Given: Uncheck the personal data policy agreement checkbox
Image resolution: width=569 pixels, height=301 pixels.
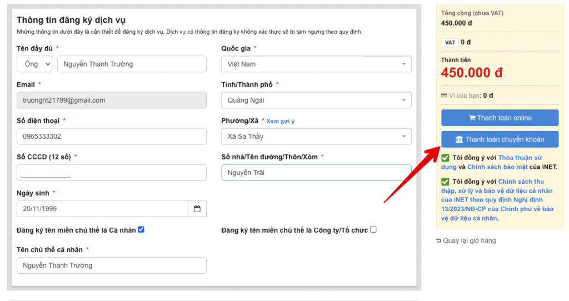Looking at the screenshot, I should [x=445, y=182].
